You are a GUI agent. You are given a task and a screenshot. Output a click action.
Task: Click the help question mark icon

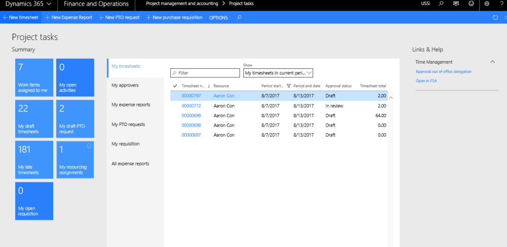pyautogui.click(x=501, y=4)
